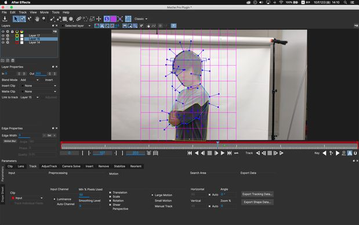Image resolution: width=359 pixels, height=225 pixels.
Task: Select the Small Motion radio option
Action: point(163,201)
